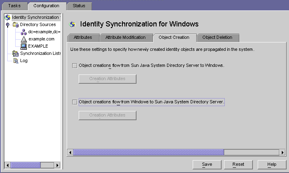
Task: Click the Reset button
Action: point(238,165)
